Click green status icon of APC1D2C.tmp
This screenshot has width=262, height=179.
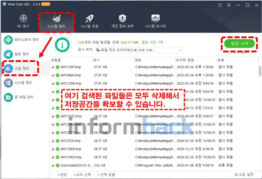58,116
